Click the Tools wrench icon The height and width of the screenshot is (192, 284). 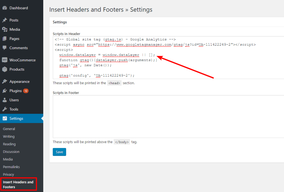coord(5,109)
